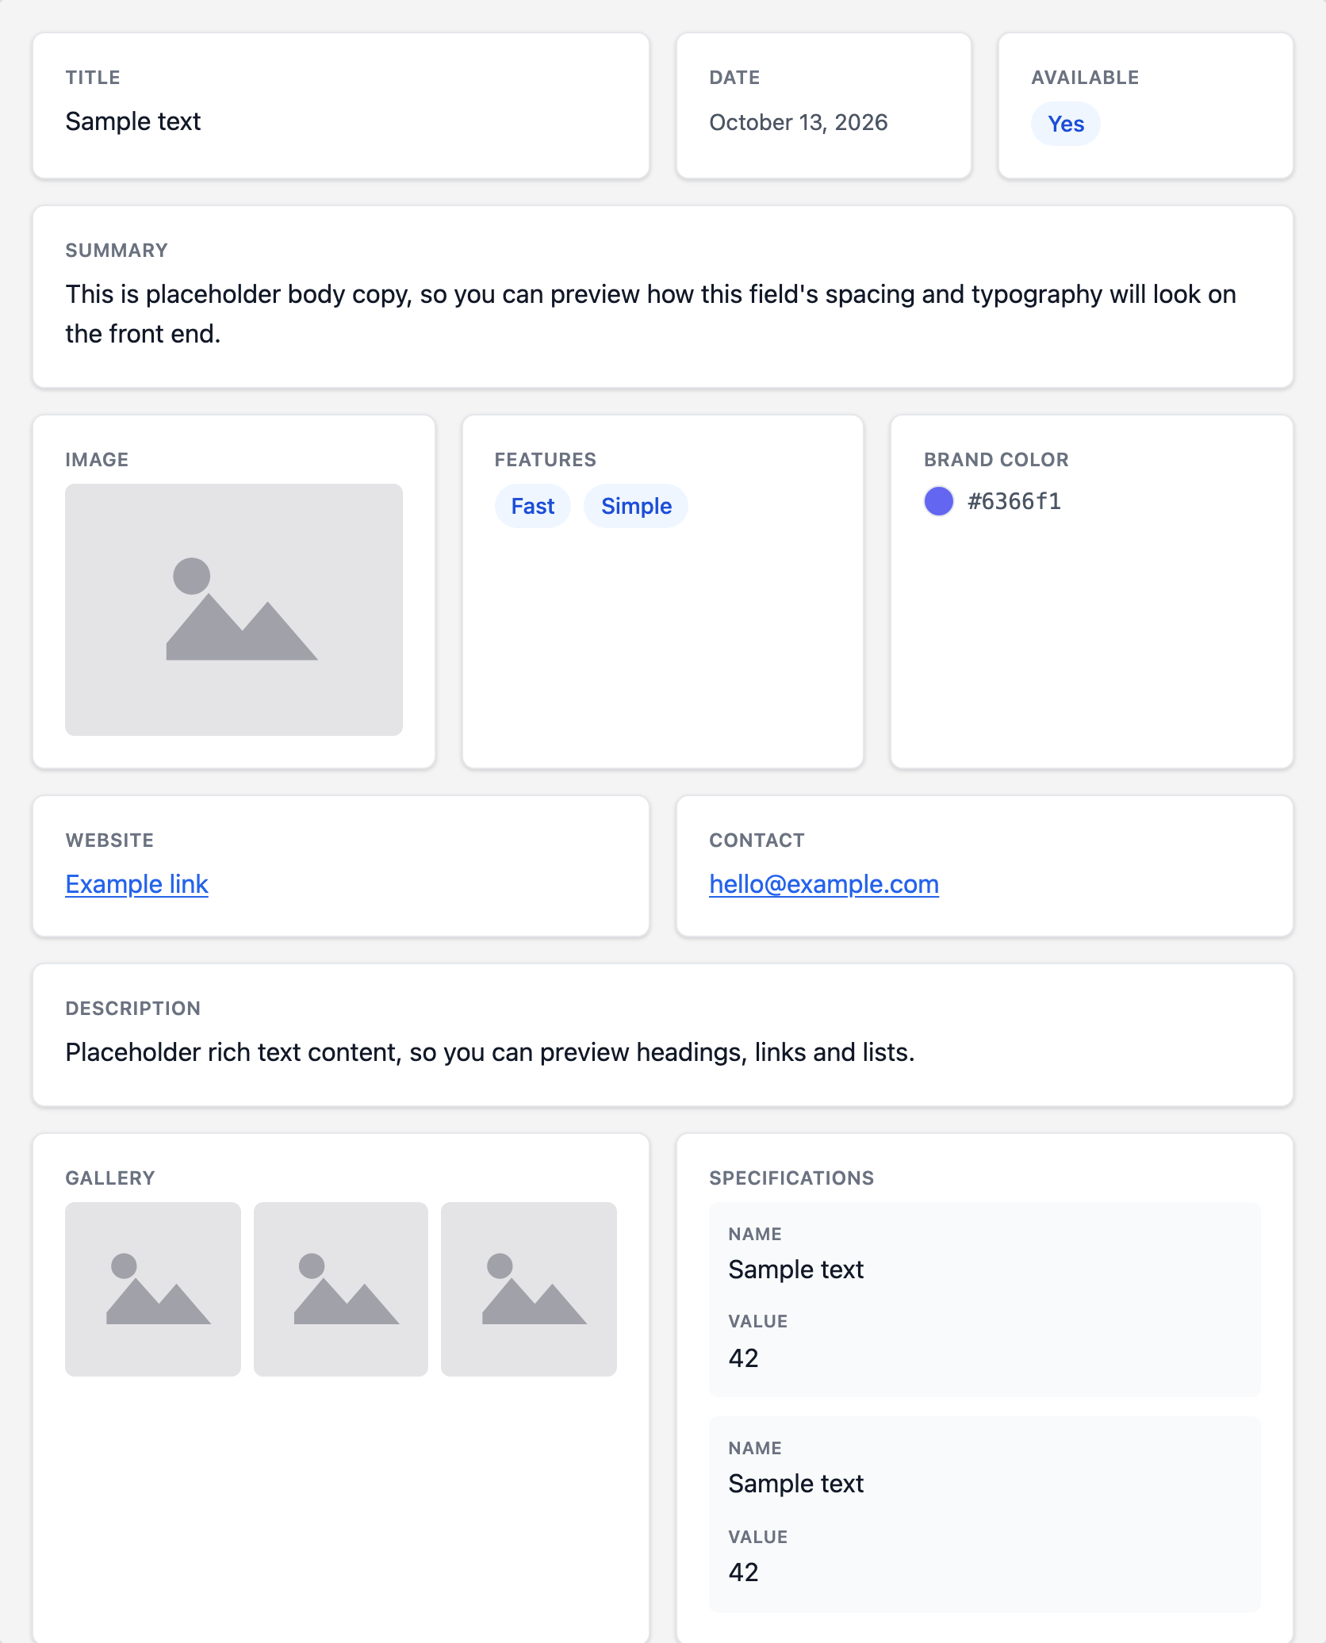Click Sample text in the first specification

pos(796,1270)
